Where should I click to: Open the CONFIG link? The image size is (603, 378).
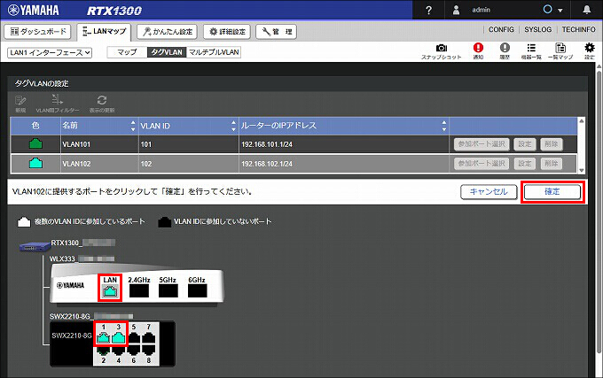click(x=501, y=29)
